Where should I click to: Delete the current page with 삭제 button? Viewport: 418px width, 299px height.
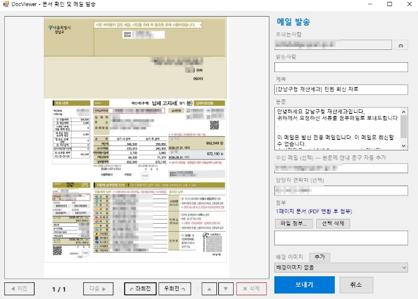[251, 289]
